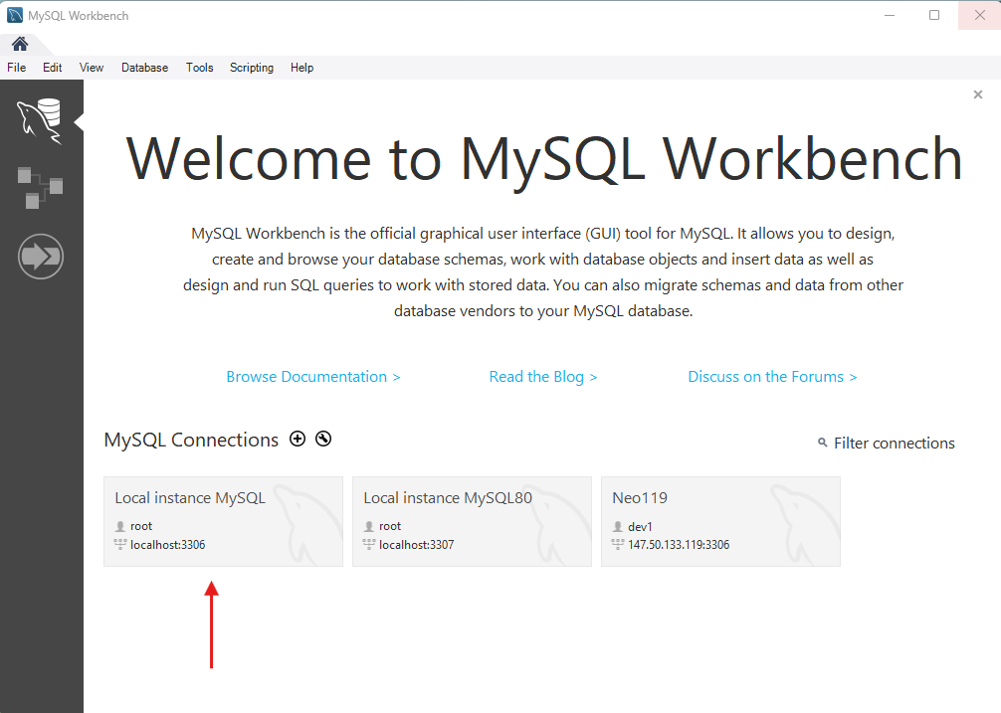The width and height of the screenshot is (1001, 713).
Task: Open the Edit menu
Action: [x=52, y=68]
